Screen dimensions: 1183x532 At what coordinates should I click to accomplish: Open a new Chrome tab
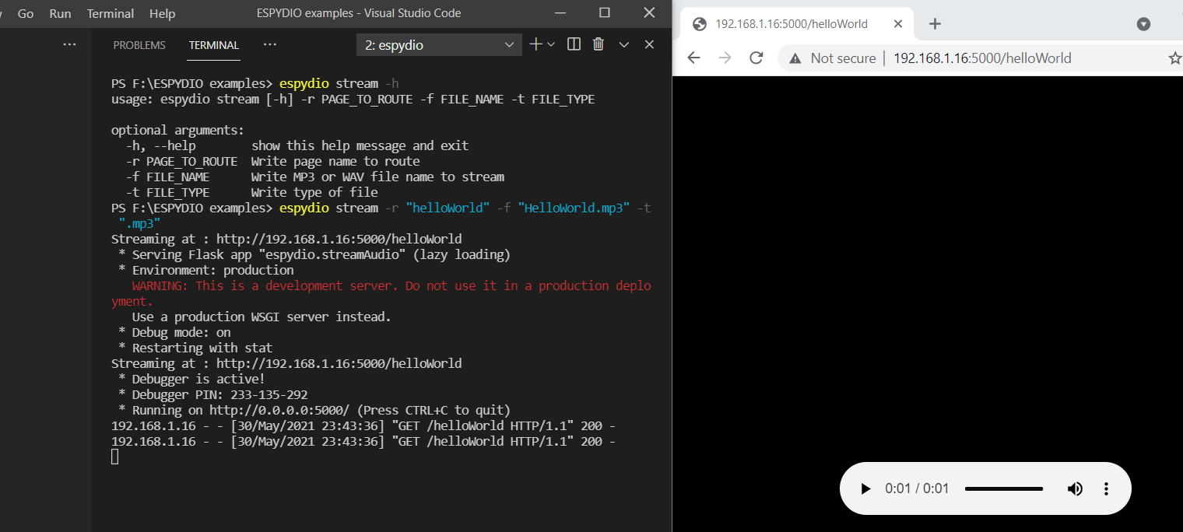click(935, 24)
